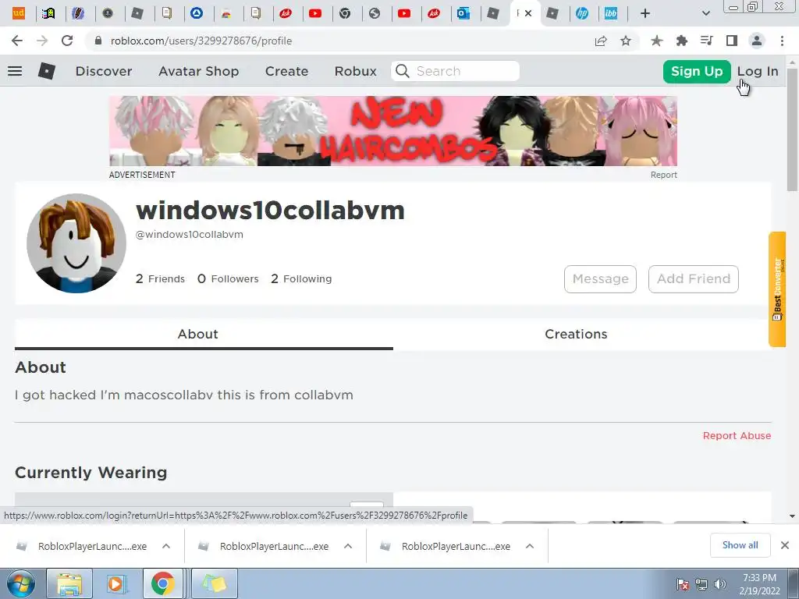Open the Robux page
799x599 pixels.
click(x=356, y=71)
